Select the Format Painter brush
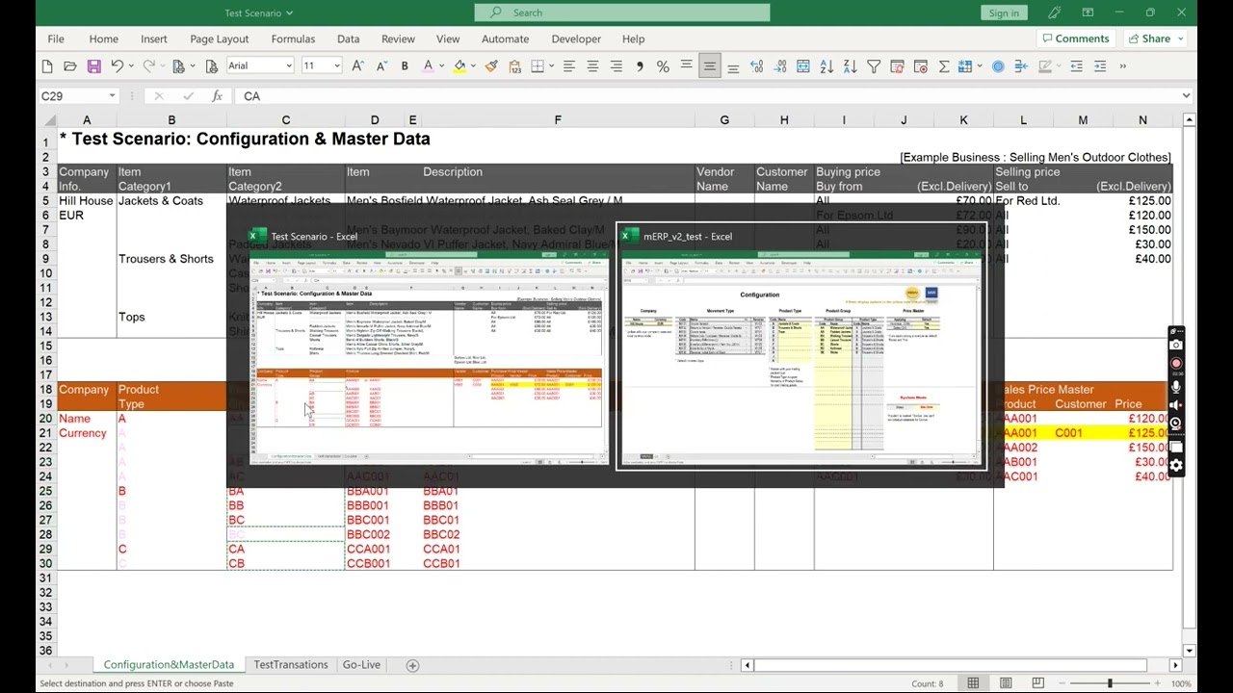This screenshot has height=693, width=1233. point(491,66)
